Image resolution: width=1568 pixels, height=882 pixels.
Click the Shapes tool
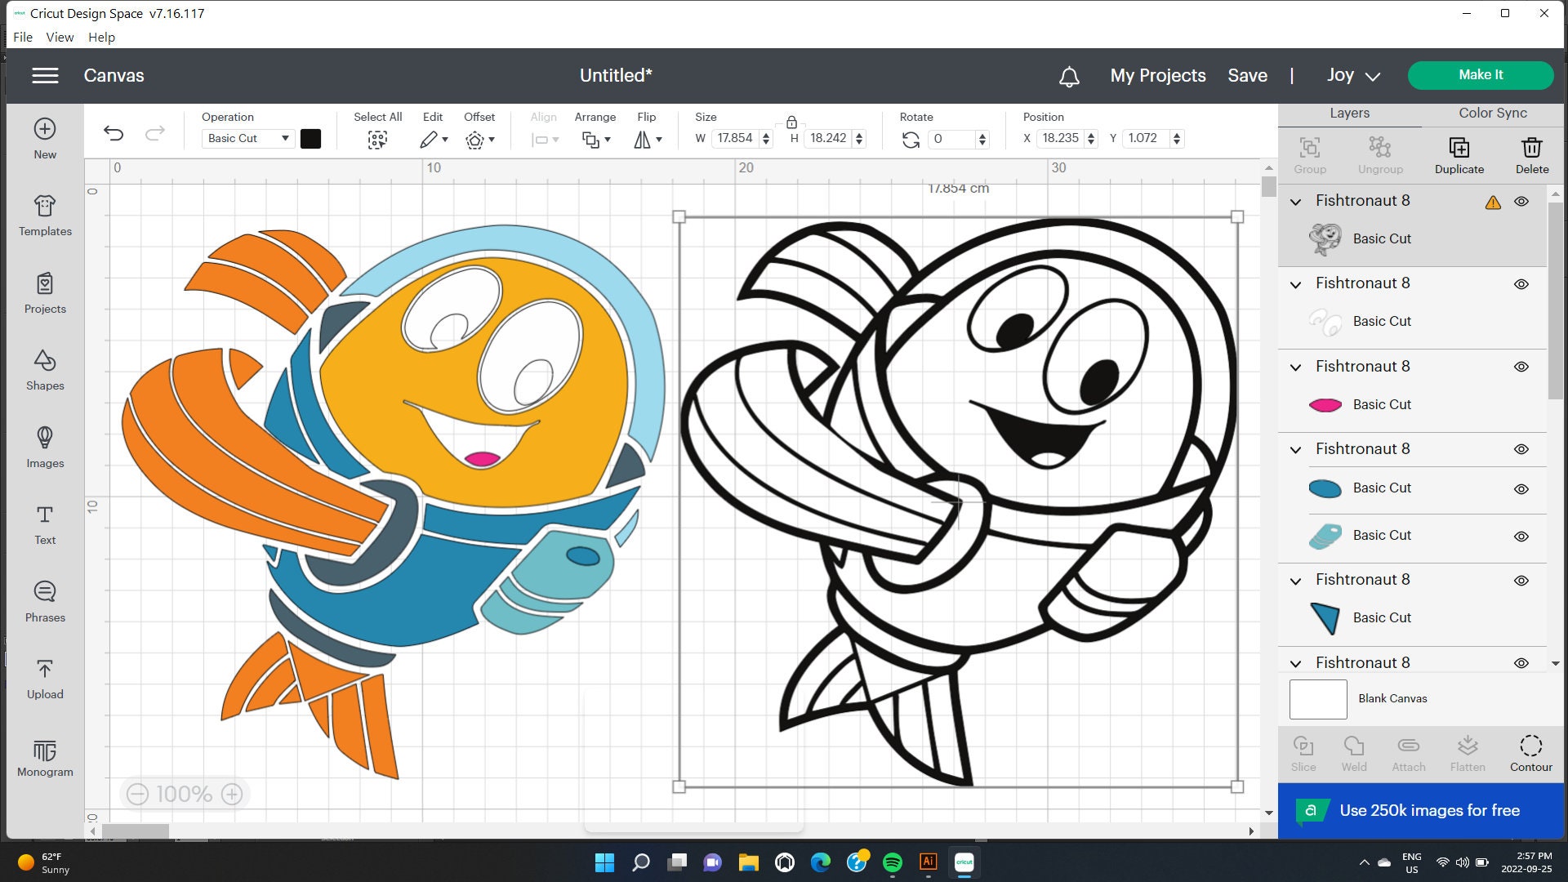(44, 372)
